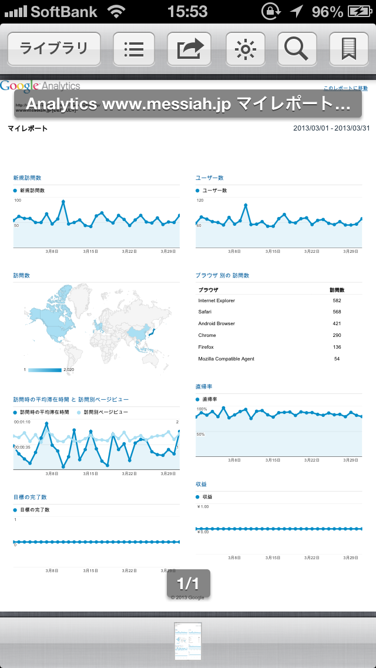Select the Chrome browser row

(x=279, y=335)
